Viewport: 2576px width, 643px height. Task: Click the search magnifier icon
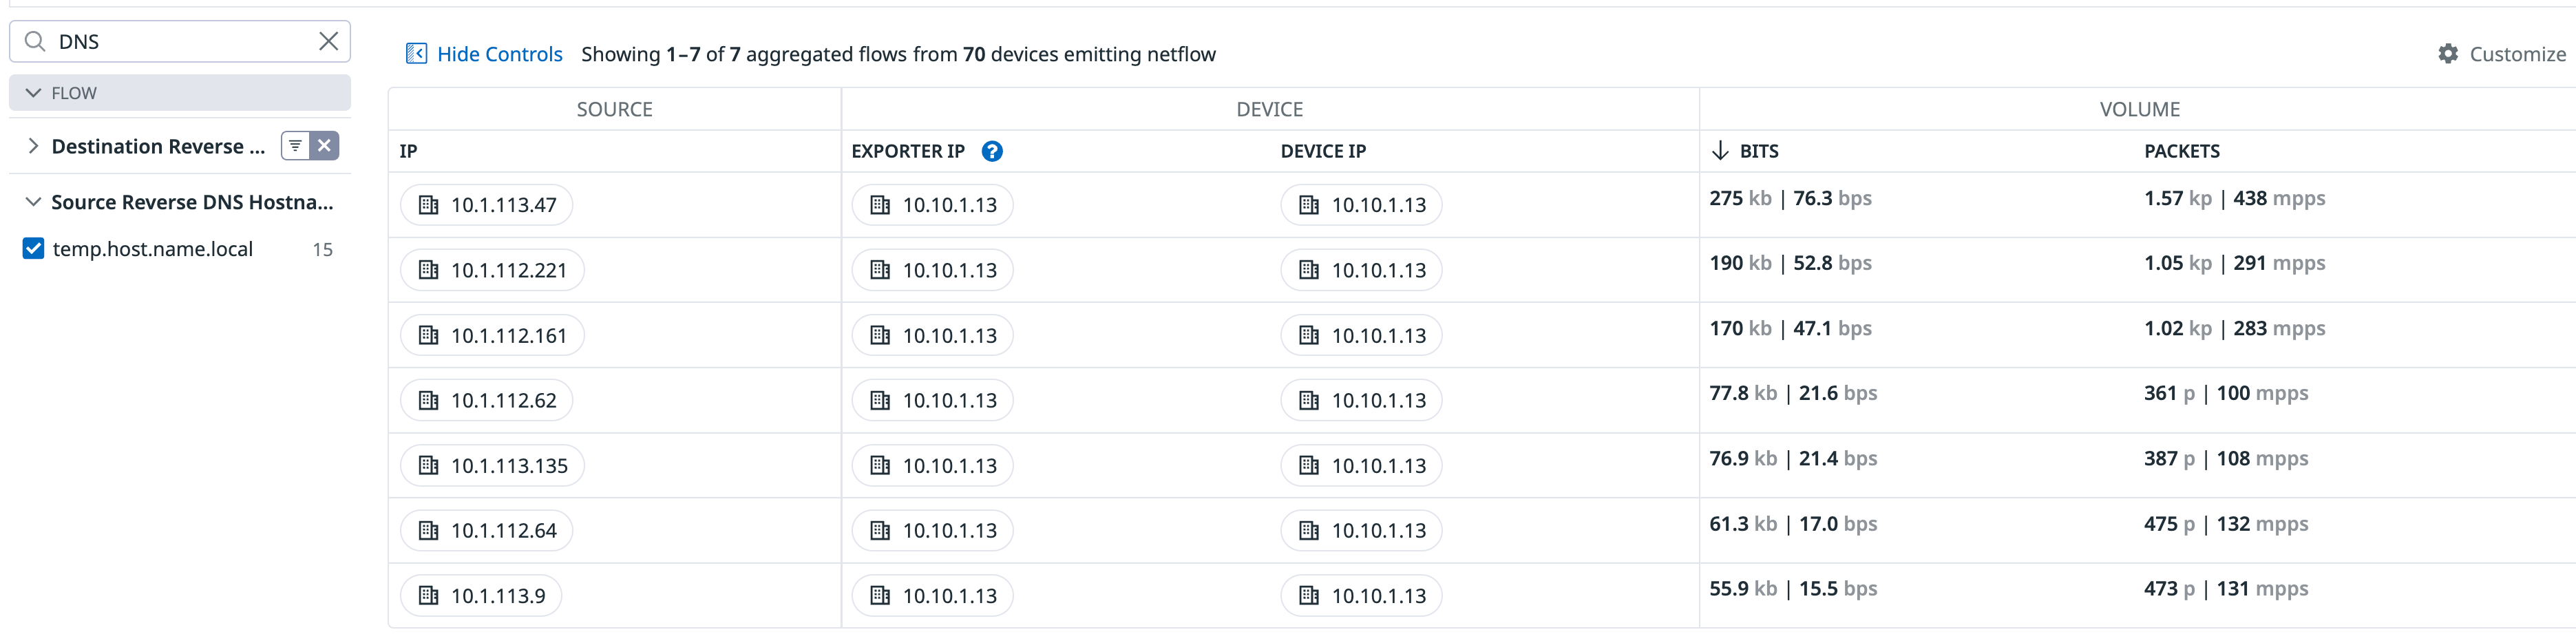[x=35, y=41]
